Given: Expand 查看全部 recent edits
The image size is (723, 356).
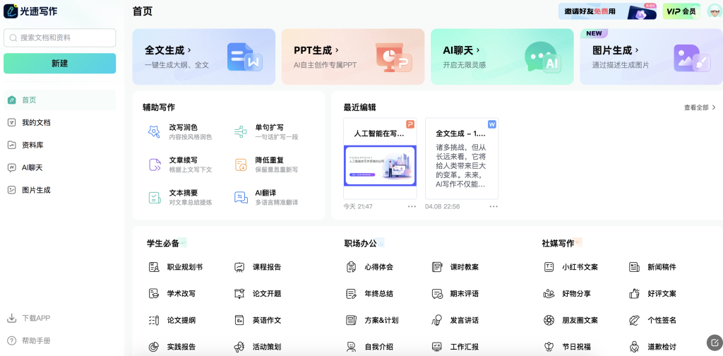Looking at the screenshot, I should (x=700, y=107).
